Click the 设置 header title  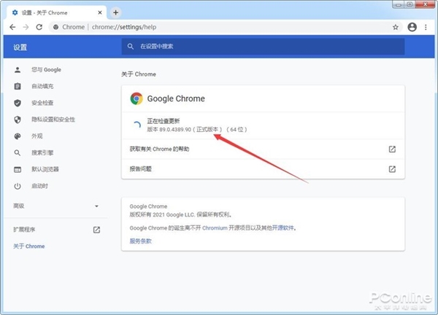tap(20, 47)
